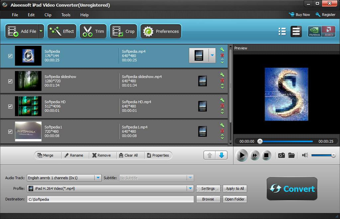Play the preview video
The width and height of the screenshot is (340, 219).
click(x=242, y=155)
